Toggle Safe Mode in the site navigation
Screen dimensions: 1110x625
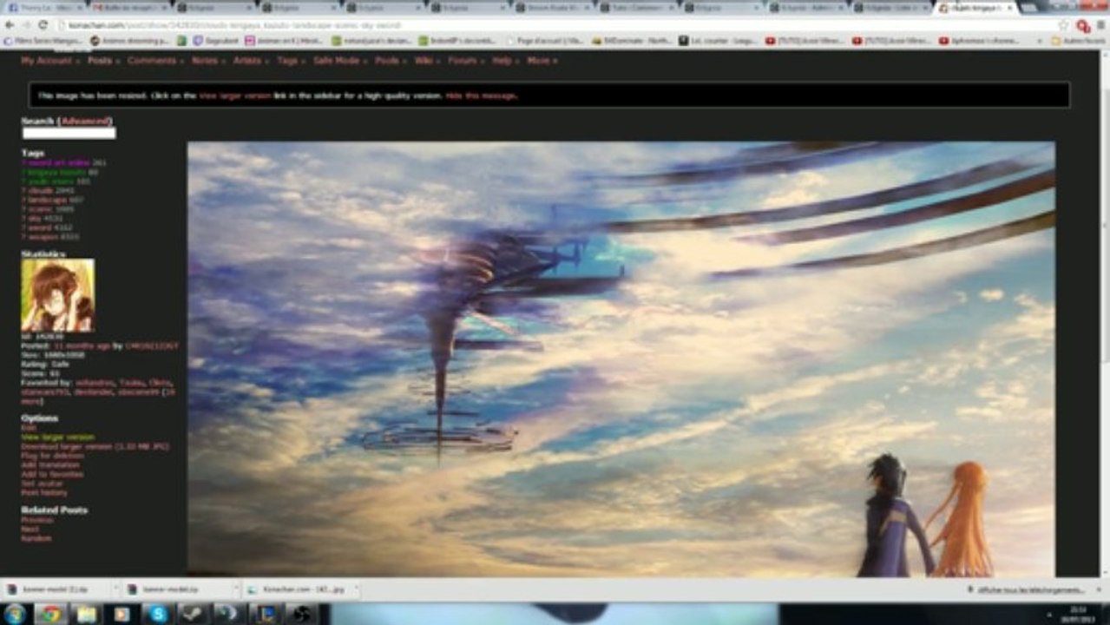point(338,61)
